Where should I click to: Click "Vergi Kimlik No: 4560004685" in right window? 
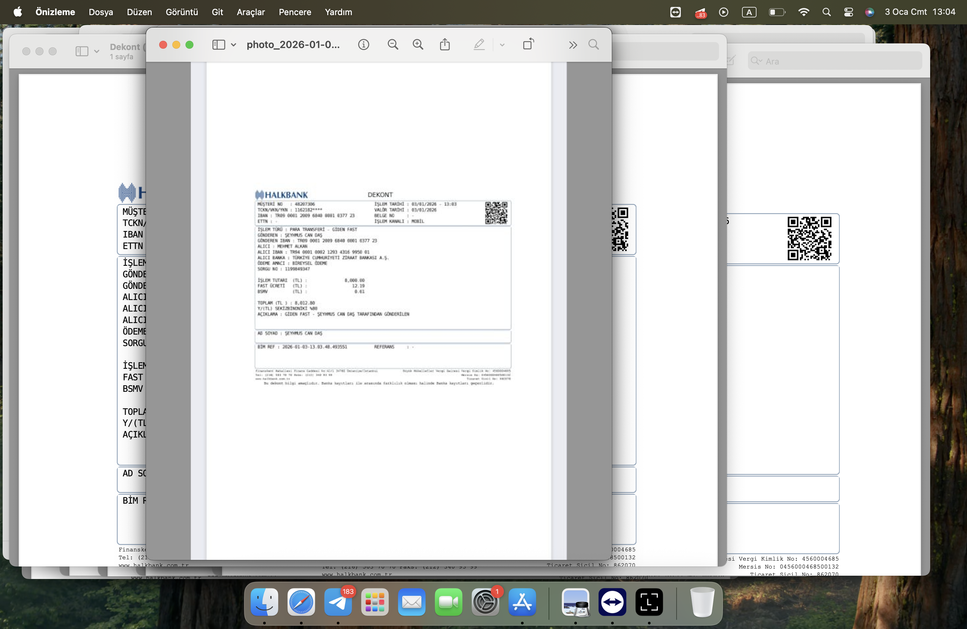[x=789, y=559]
